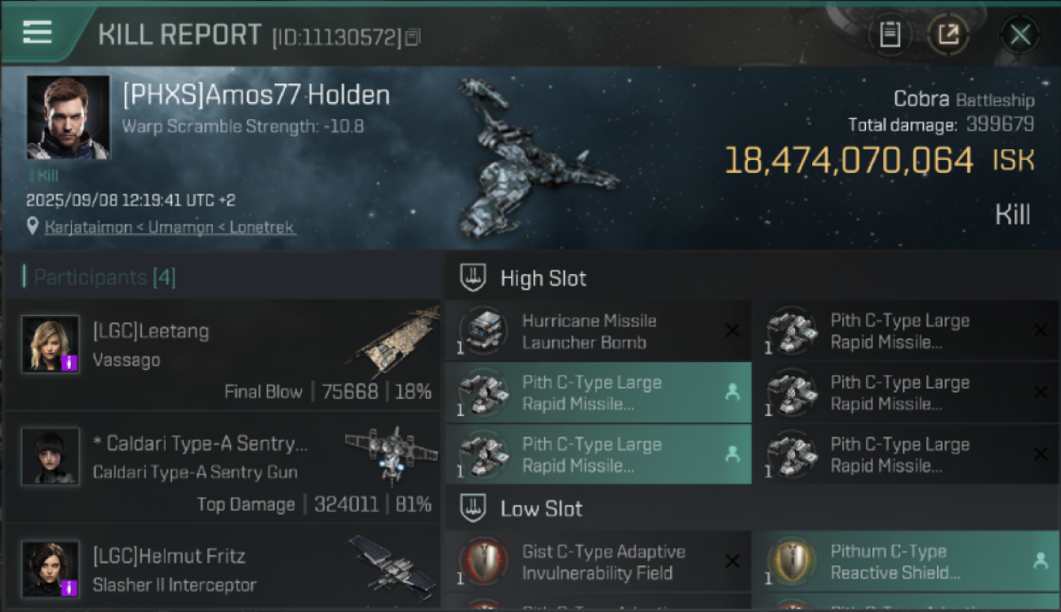
Task: Open Helmut Fritz's character portrait
Action: point(51,569)
